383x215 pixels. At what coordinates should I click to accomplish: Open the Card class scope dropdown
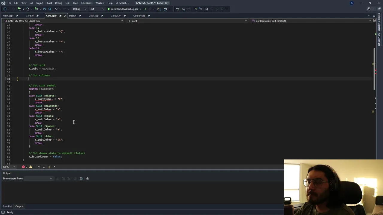point(187,21)
